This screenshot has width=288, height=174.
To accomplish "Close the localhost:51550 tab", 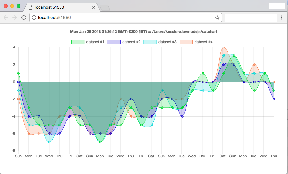I will coord(94,7).
